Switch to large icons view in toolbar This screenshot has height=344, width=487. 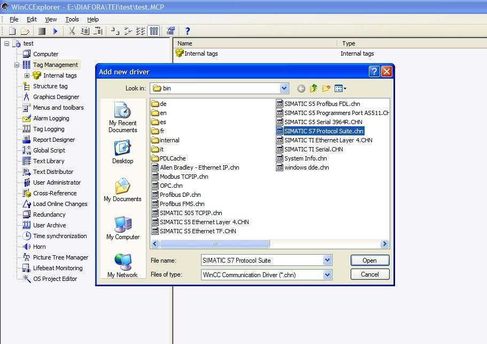point(115,31)
